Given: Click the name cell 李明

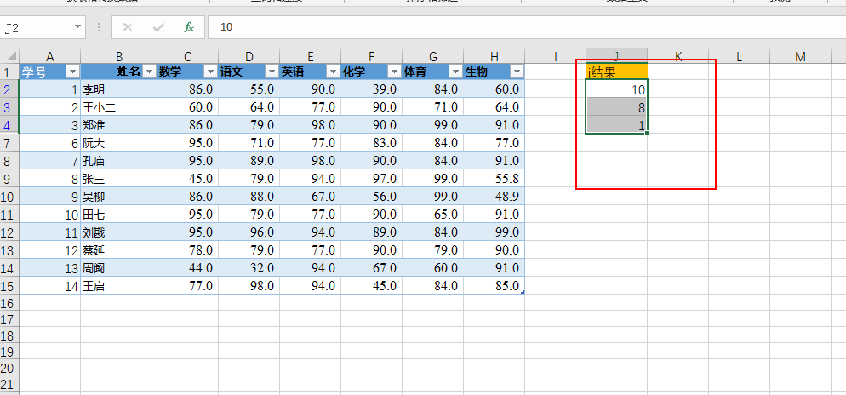Looking at the screenshot, I should pos(118,89).
